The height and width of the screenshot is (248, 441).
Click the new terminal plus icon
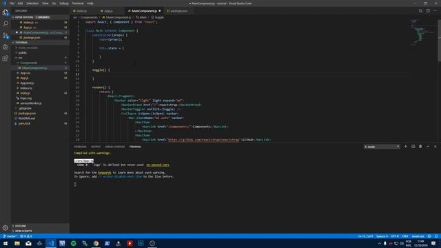pos(406,147)
